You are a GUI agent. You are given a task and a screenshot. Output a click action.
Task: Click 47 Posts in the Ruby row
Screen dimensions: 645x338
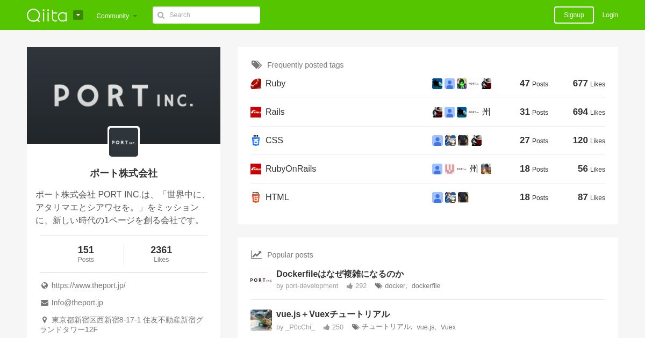point(534,84)
